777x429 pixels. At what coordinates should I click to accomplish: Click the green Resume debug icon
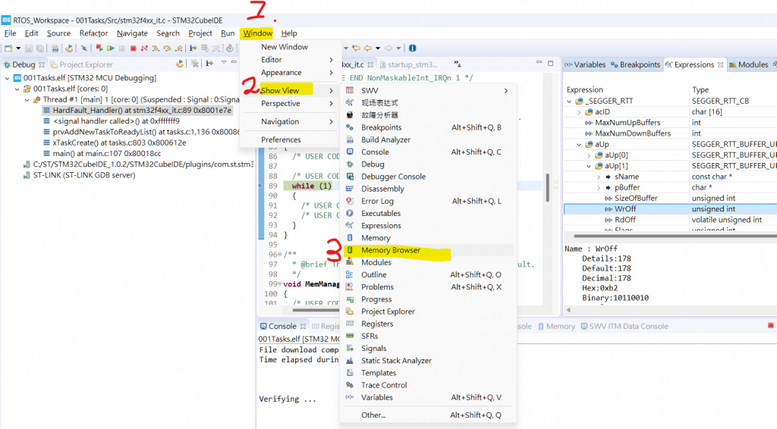coord(111,48)
